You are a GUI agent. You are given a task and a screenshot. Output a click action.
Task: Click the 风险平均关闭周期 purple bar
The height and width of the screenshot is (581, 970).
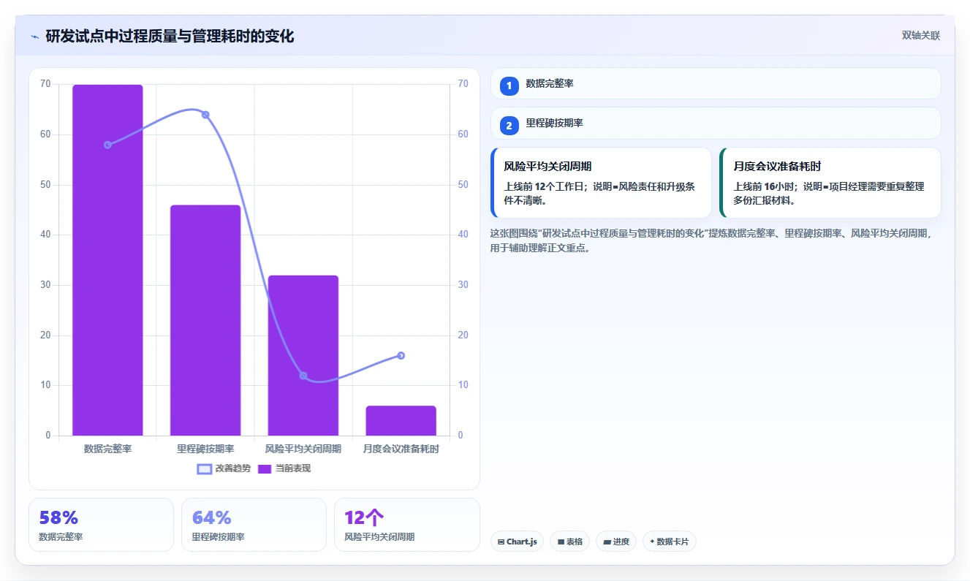[x=303, y=355]
